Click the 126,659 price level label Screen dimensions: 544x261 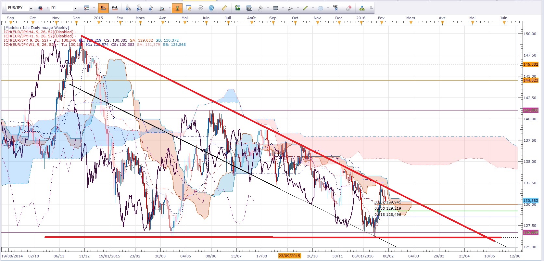[x=531, y=232]
